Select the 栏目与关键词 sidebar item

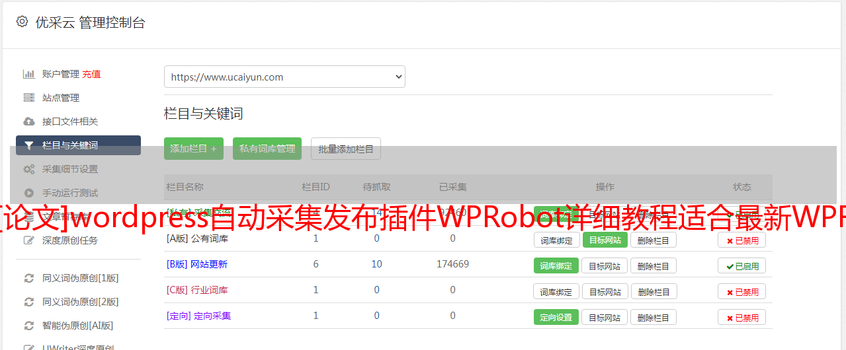78,145
